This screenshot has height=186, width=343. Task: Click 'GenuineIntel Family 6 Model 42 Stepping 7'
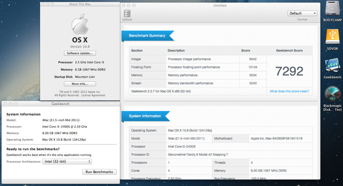198,155
